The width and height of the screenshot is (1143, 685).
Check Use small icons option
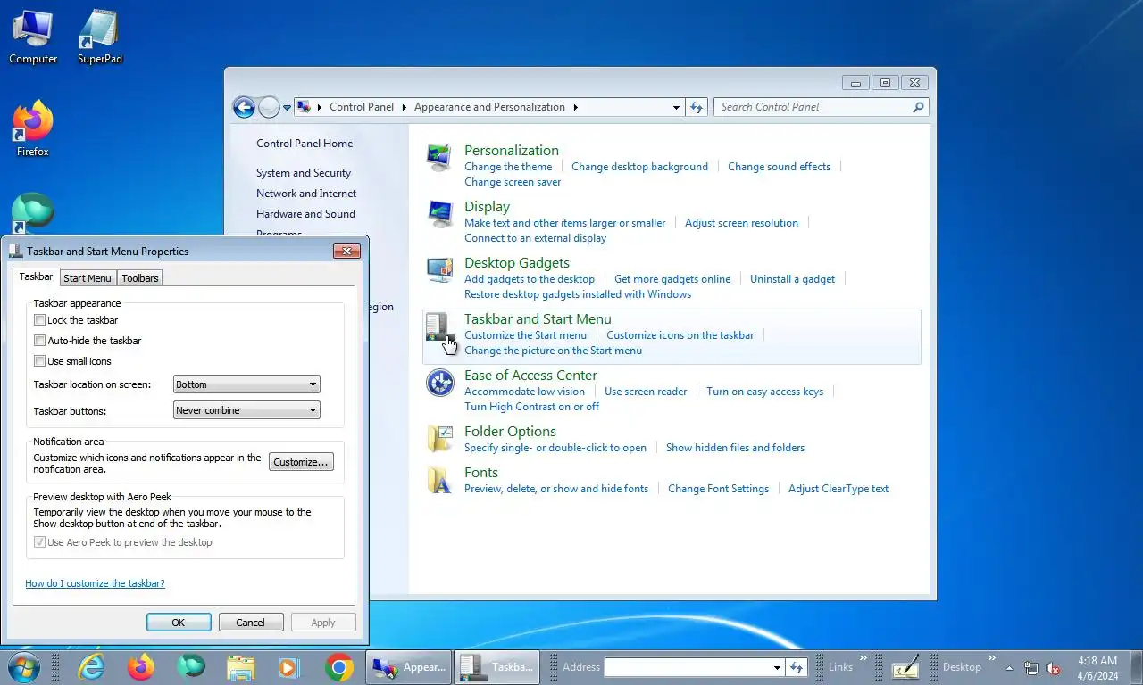click(x=39, y=361)
